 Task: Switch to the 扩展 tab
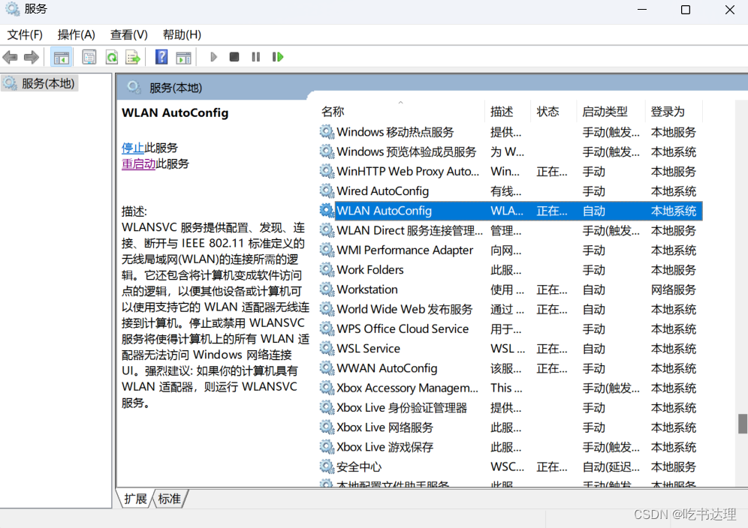click(x=135, y=499)
